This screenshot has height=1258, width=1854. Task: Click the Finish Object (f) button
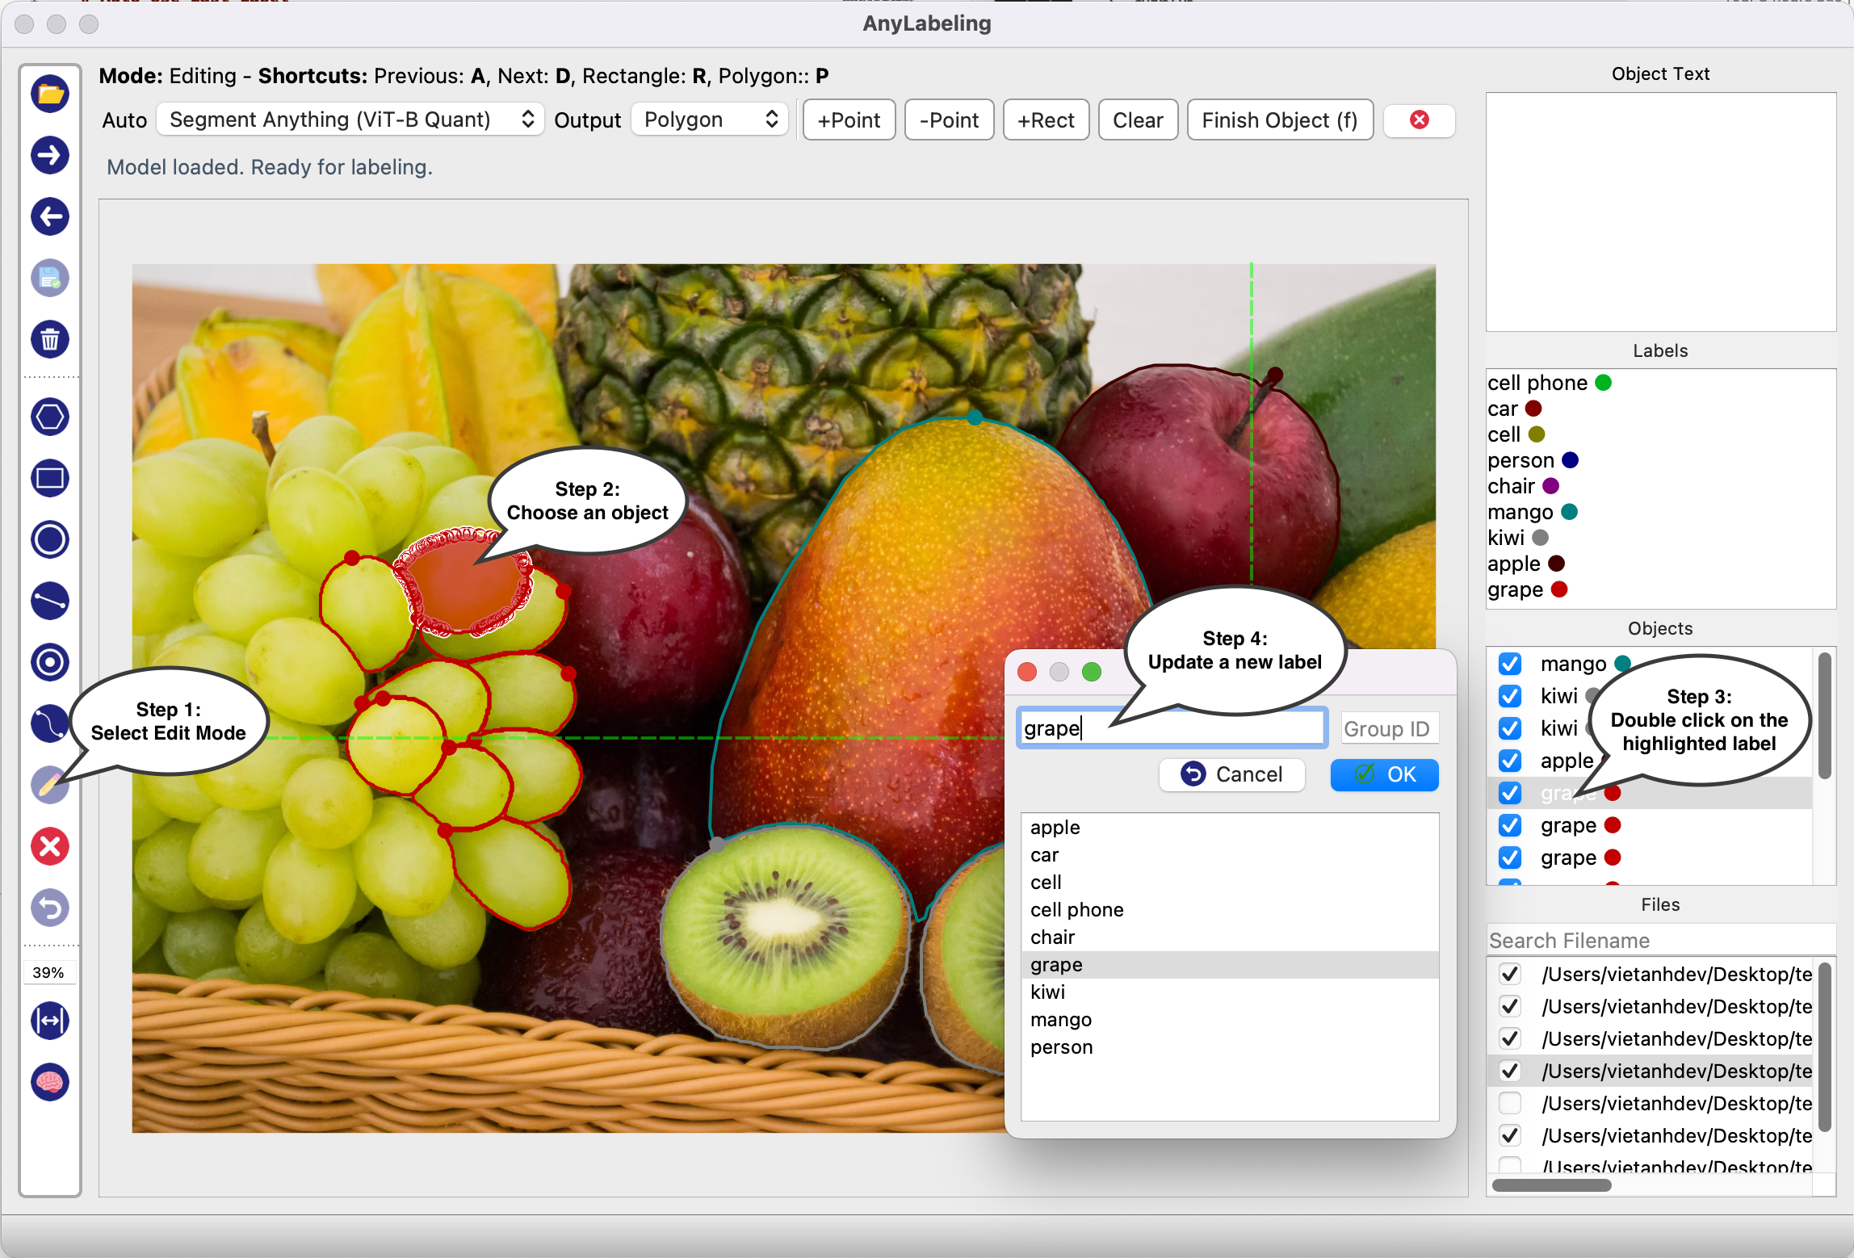click(1279, 120)
